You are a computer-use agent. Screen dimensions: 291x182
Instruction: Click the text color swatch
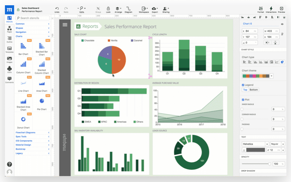click(x=255, y=150)
